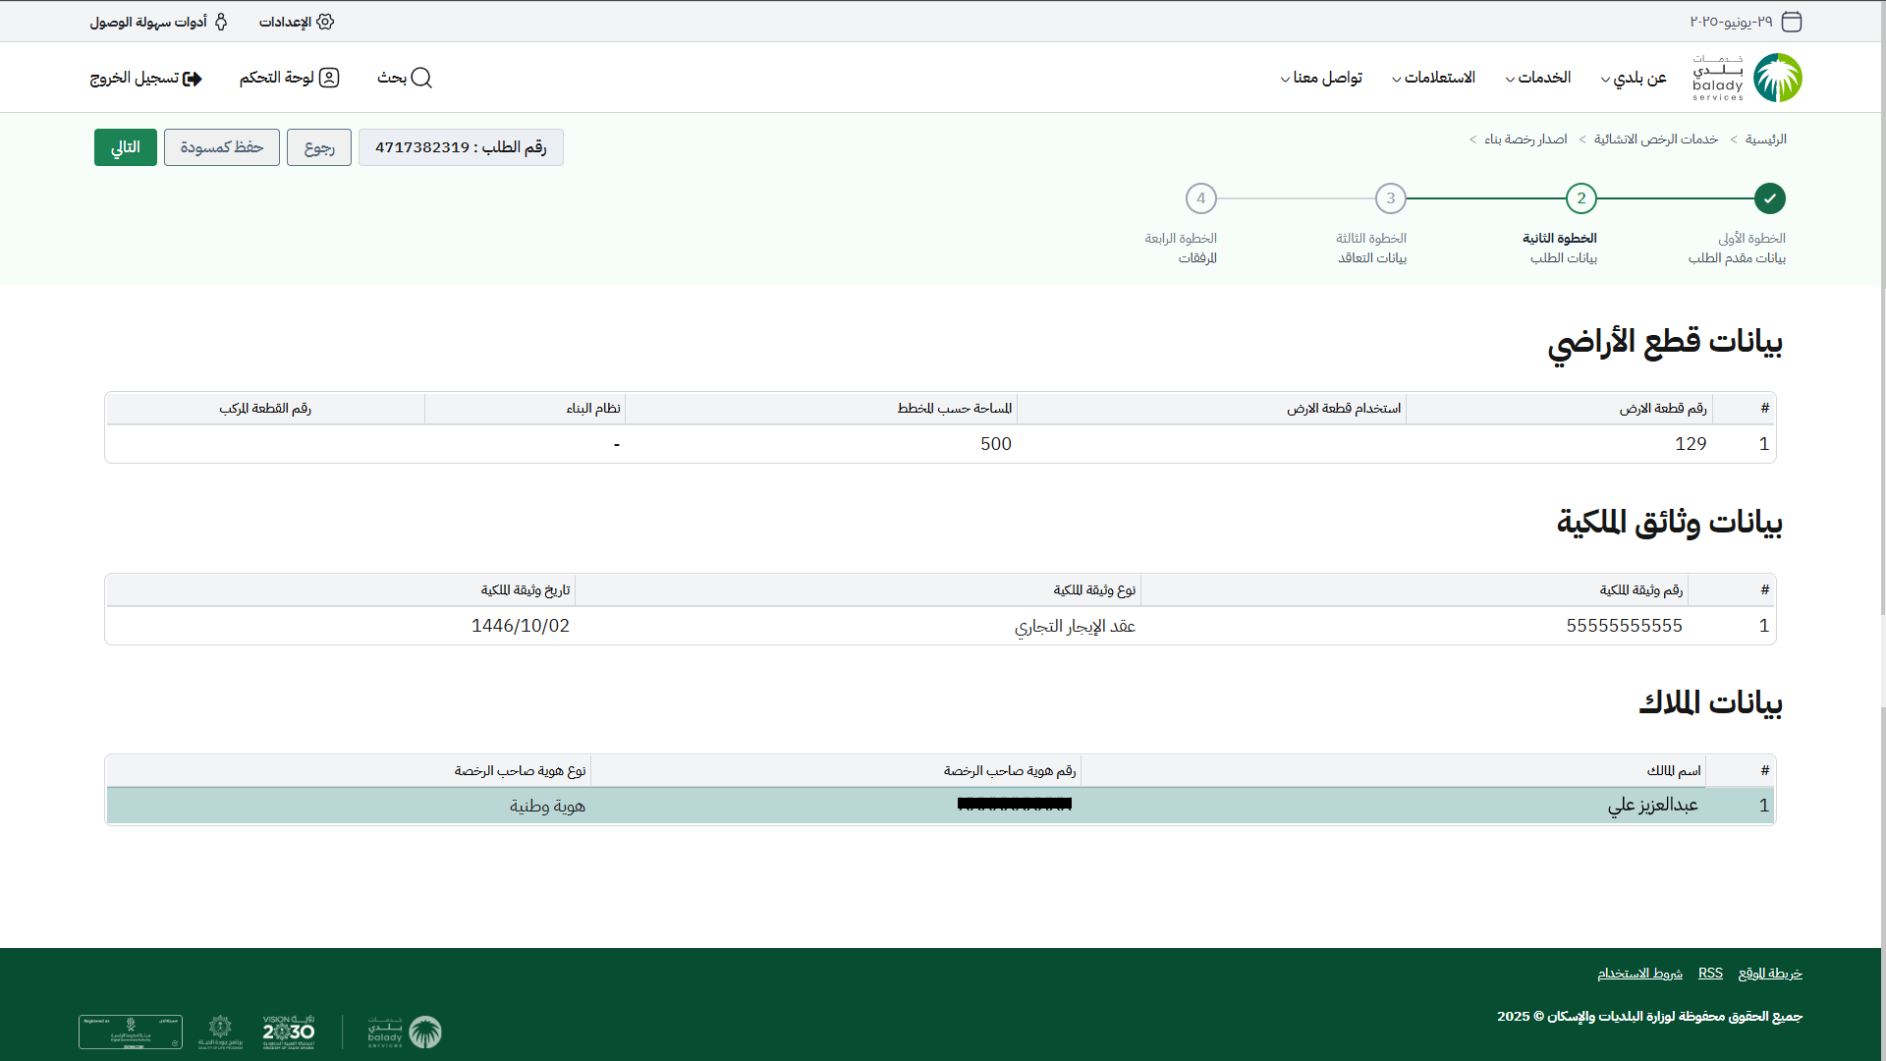Click the calendar icon beside the date
1886x1061 pixels.
point(1792,22)
